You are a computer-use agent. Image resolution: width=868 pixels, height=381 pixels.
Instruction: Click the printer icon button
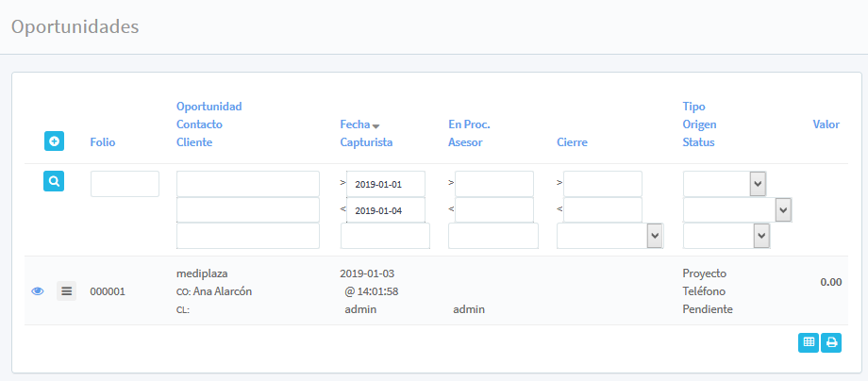(x=831, y=342)
